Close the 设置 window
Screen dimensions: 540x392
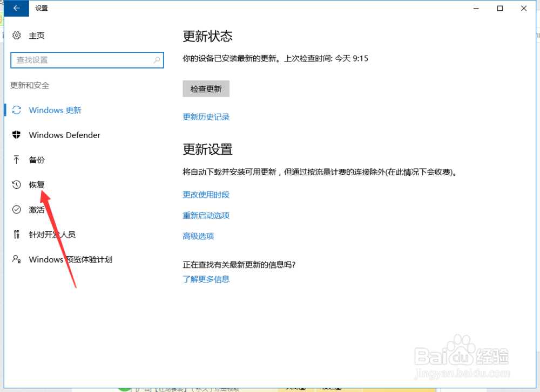[524, 8]
